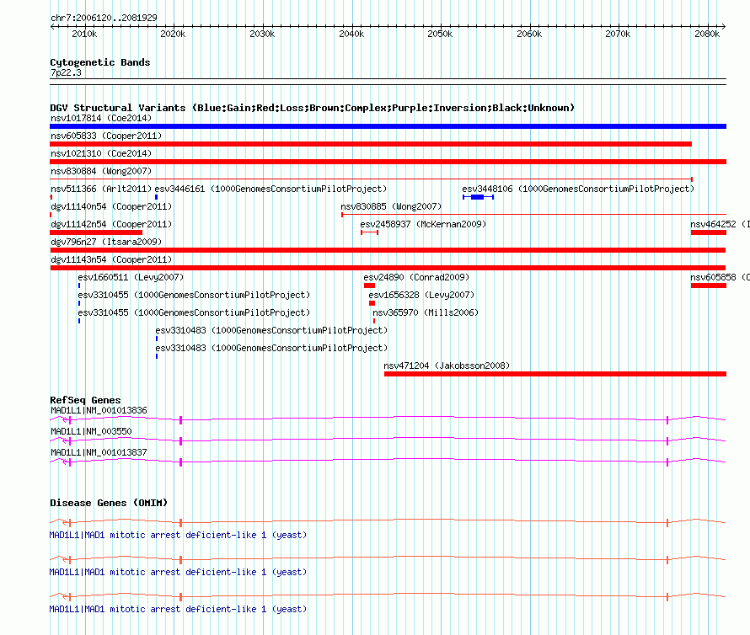Click the nsv830885 (Wong2007) label
750x635 pixels.
391,206
